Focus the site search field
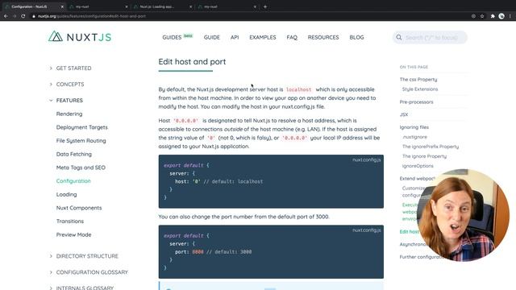This screenshot has width=516, height=290. pos(430,38)
